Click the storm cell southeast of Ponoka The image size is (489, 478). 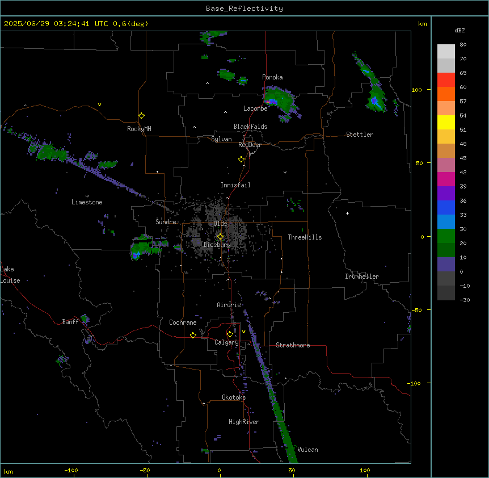pos(281,103)
